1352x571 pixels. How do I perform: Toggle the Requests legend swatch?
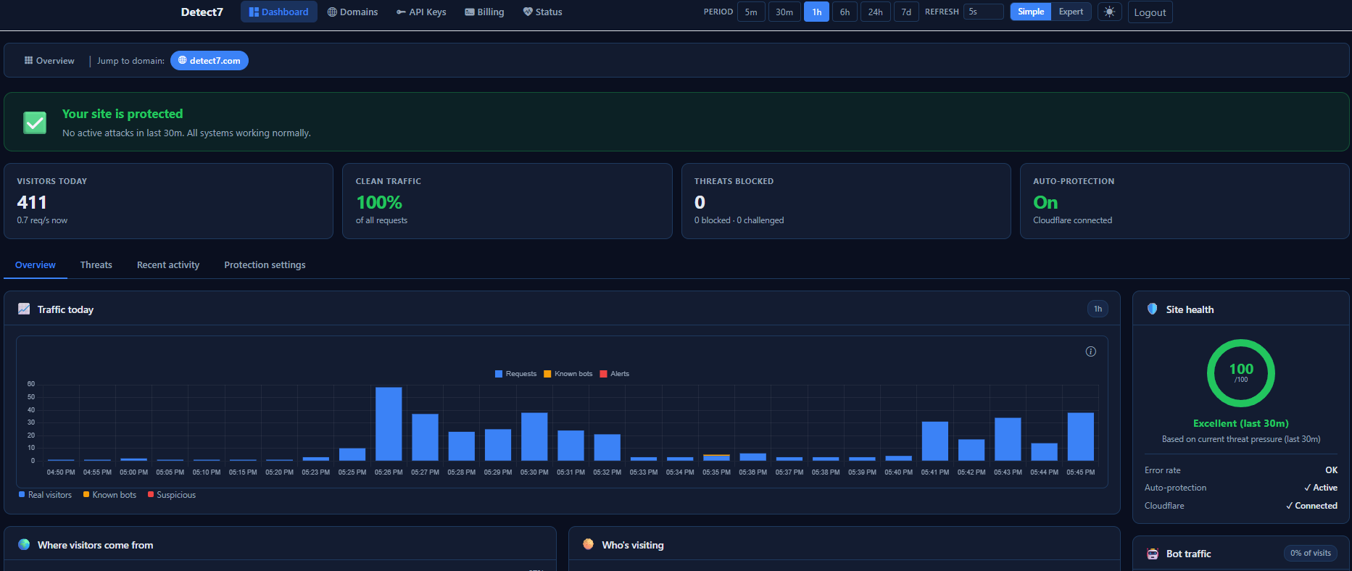click(x=499, y=374)
